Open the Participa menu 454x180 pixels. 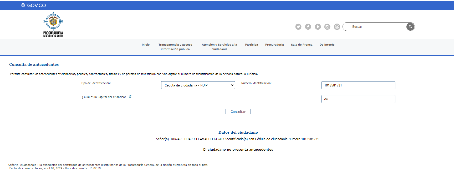[x=251, y=45]
